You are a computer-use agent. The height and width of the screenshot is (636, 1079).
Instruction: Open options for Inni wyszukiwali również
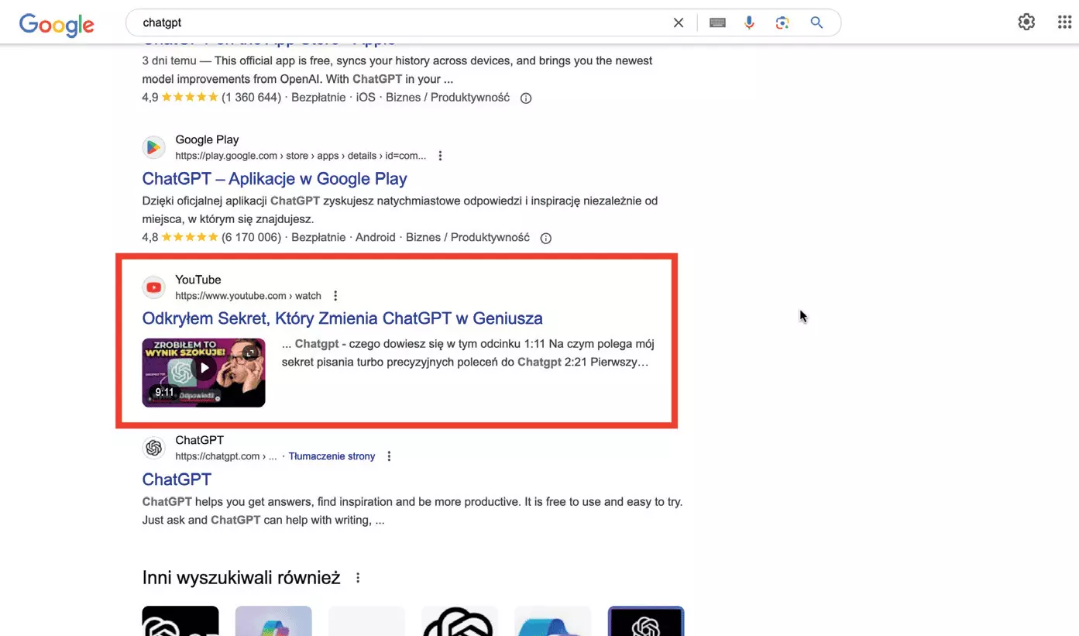358,578
